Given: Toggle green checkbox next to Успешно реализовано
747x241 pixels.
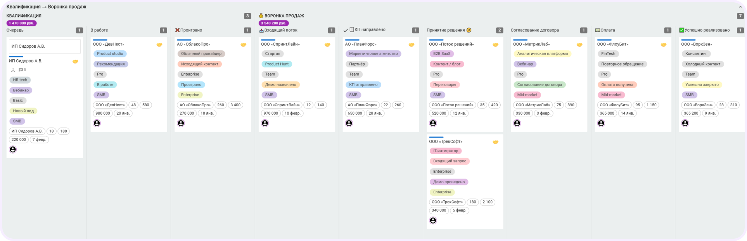Looking at the screenshot, I should [x=681, y=30].
